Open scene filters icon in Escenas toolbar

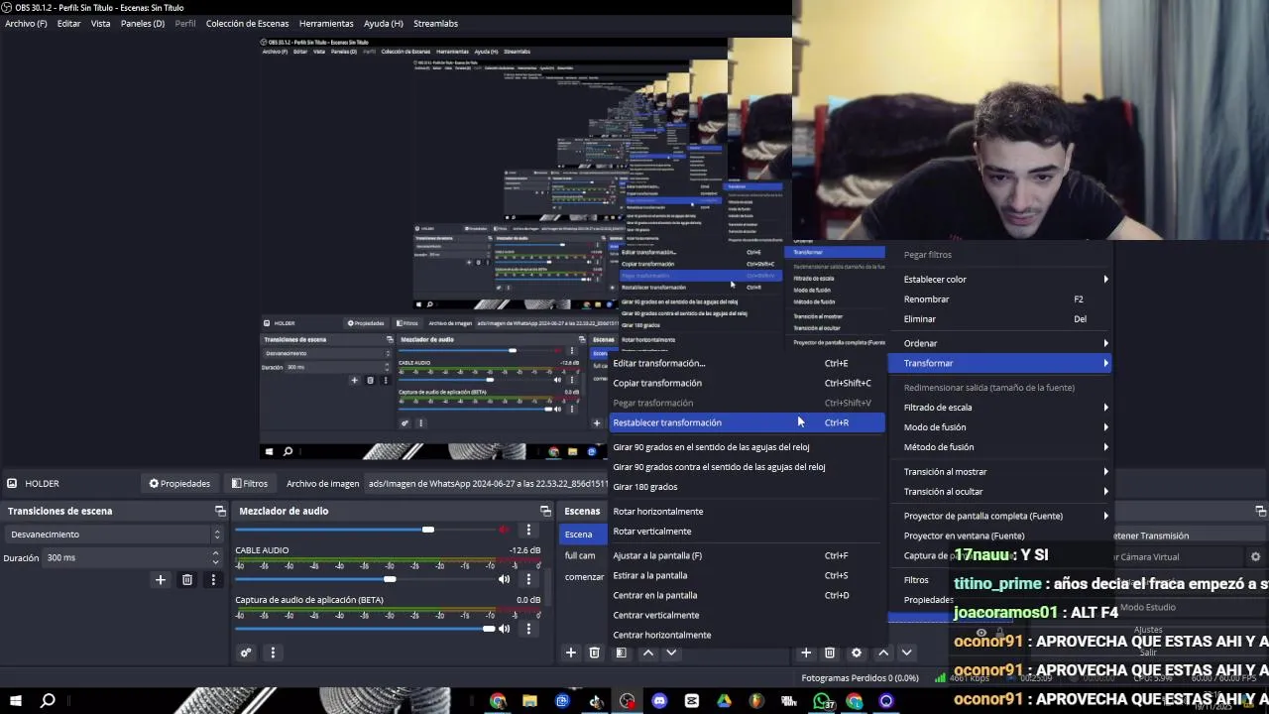(621, 653)
